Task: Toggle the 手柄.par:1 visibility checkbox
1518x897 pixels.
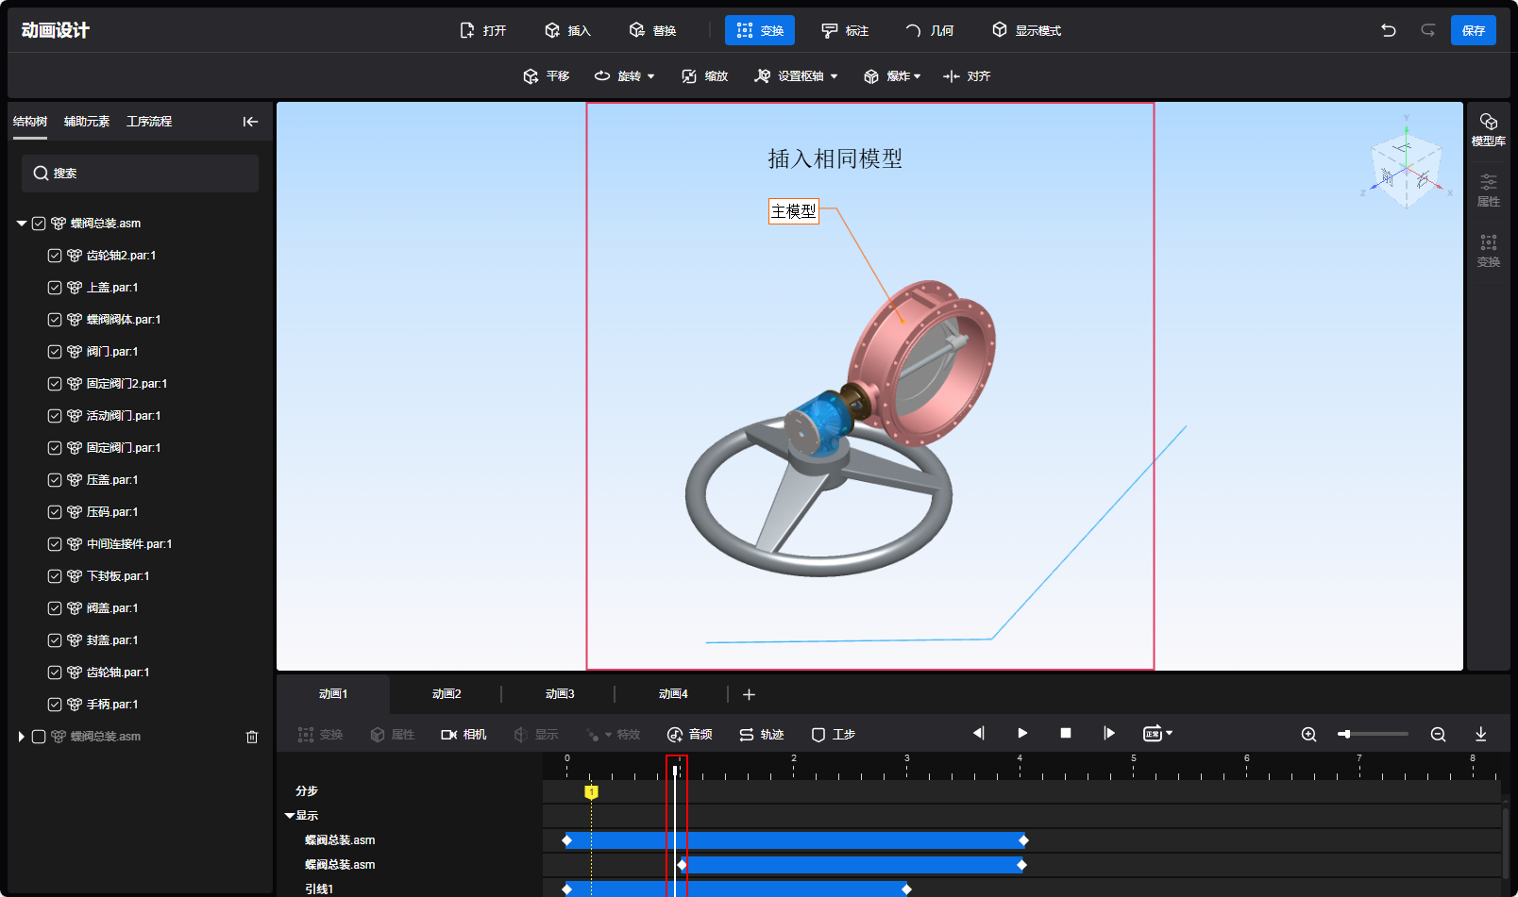Action: point(55,705)
